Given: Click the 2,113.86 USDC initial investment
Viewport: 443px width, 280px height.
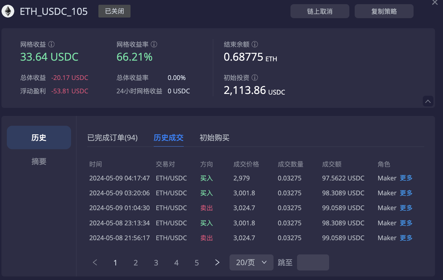Looking at the screenshot, I should click(x=255, y=90).
